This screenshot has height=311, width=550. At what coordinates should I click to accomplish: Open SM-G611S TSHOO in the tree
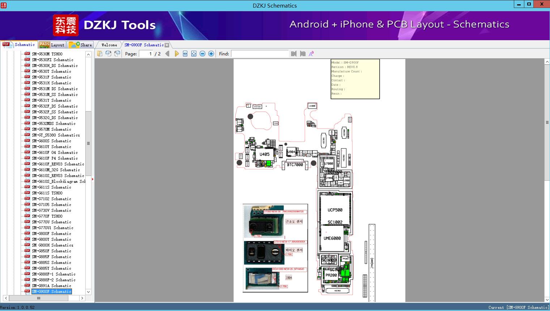(x=47, y=193)
